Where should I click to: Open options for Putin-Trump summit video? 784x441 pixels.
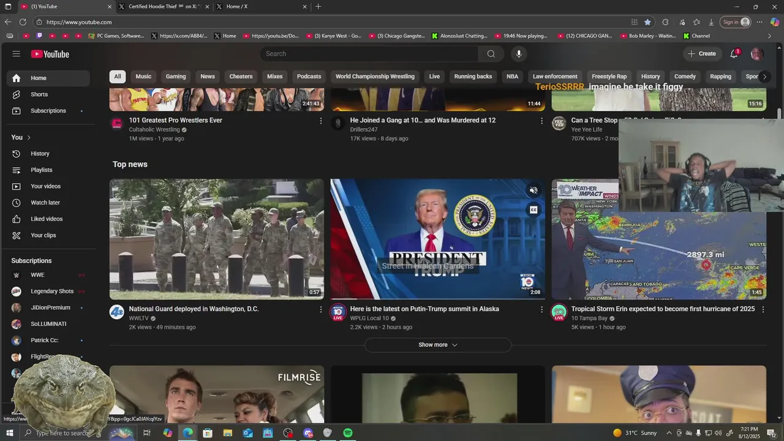pyautogui.click(x=541, y=310)
